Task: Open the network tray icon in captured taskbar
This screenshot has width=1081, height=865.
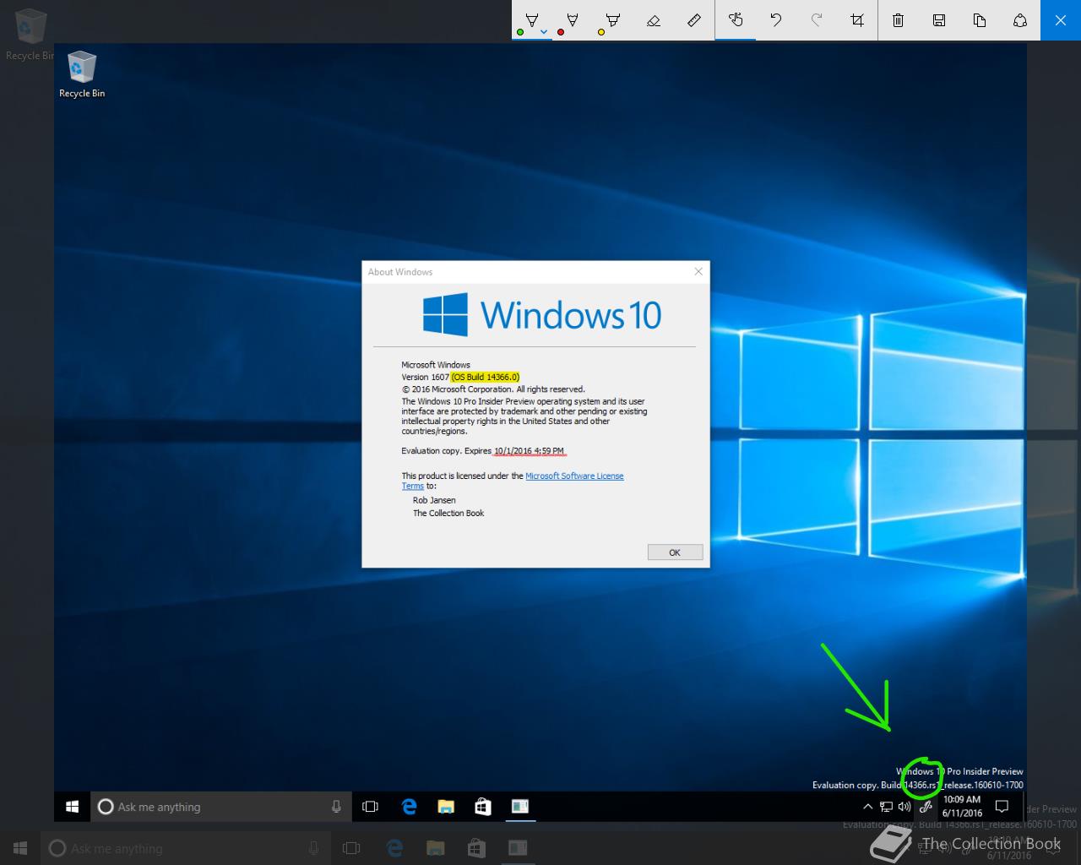Action: 886,807
